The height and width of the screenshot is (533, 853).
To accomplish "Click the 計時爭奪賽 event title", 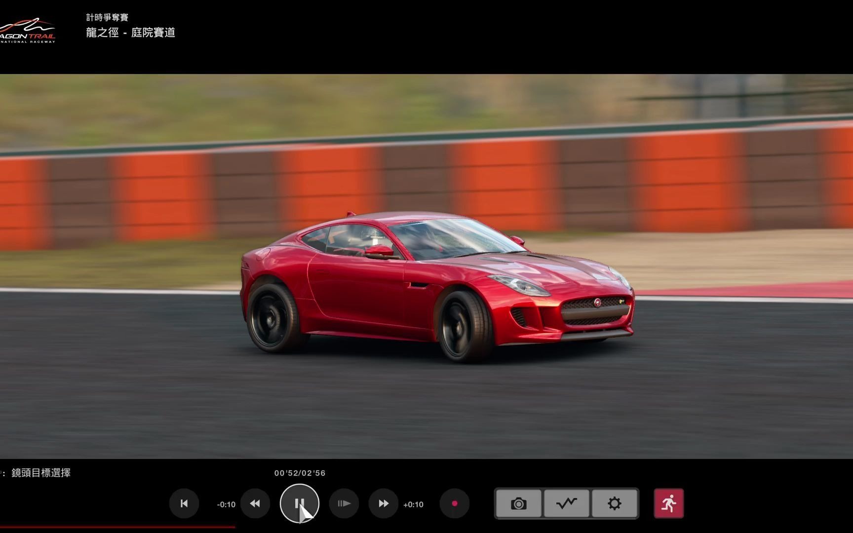I will click(106, 17).
